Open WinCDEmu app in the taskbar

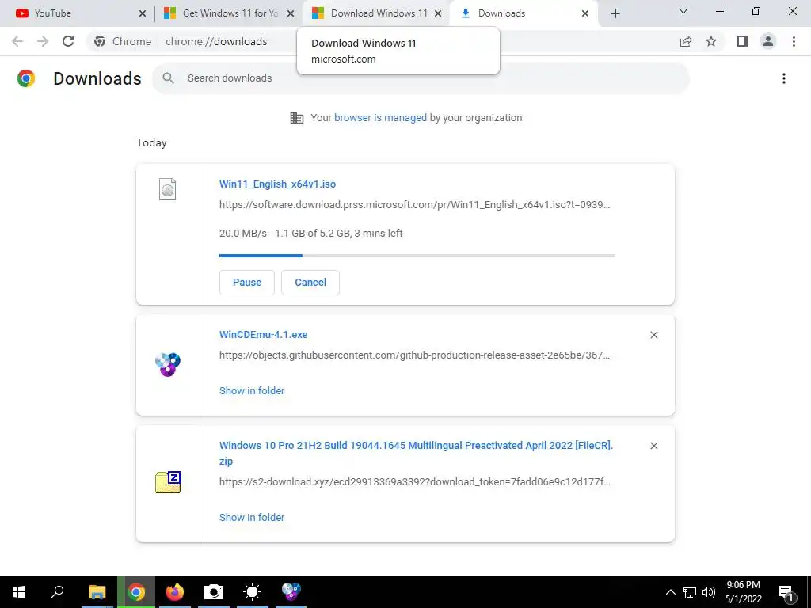291,592
